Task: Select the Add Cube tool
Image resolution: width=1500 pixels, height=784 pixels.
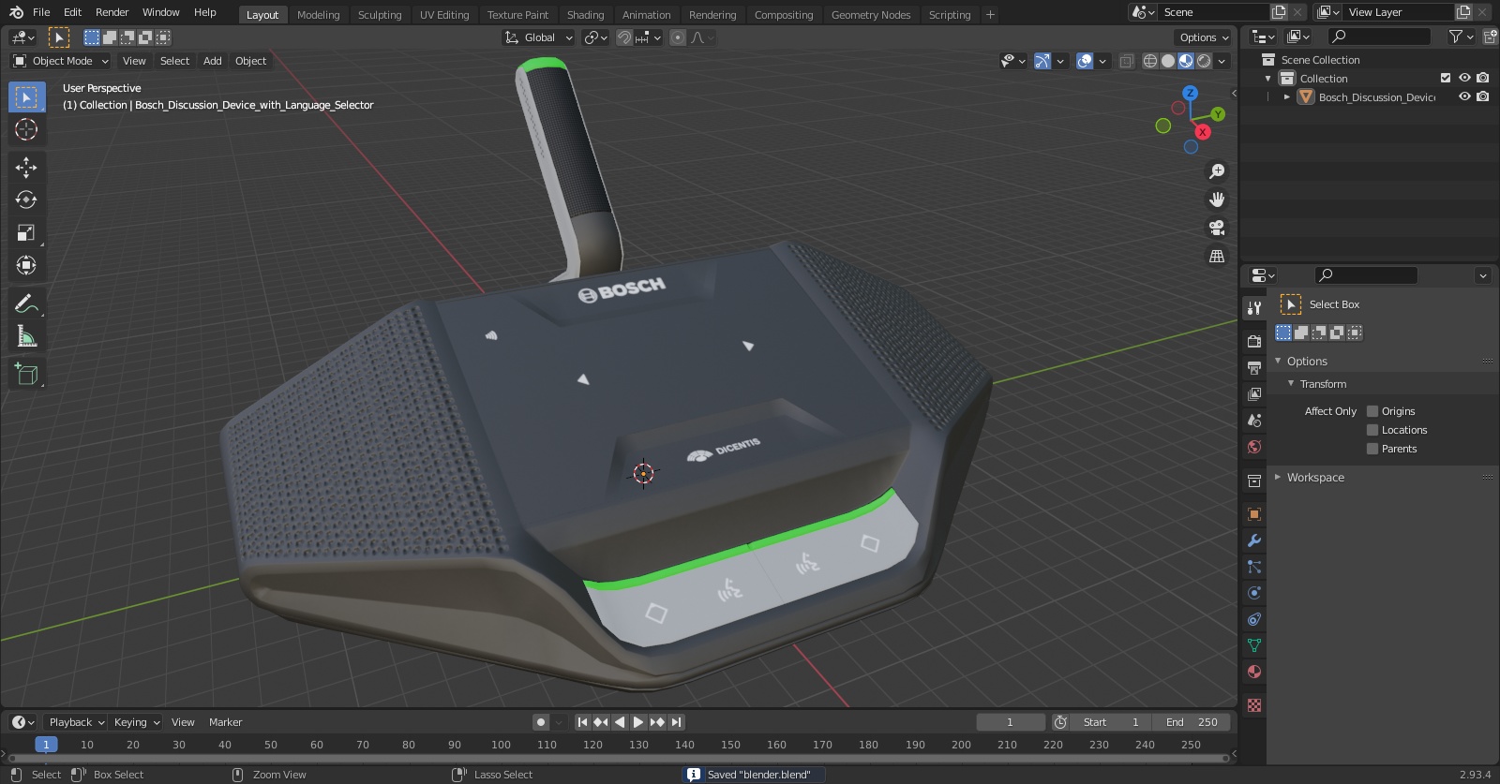Action: click(26, 375)
